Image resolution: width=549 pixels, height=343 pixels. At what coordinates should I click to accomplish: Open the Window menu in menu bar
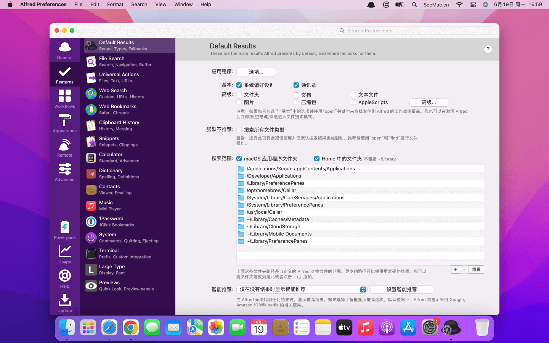[x=183, y=5]
